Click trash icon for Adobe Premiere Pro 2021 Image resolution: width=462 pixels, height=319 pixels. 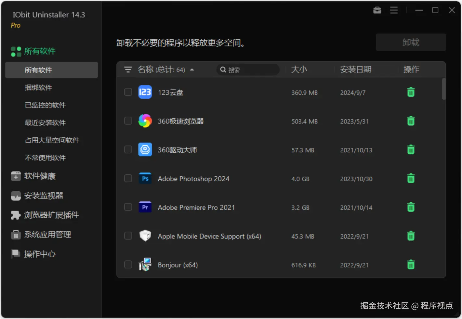(x=411, y=207)
